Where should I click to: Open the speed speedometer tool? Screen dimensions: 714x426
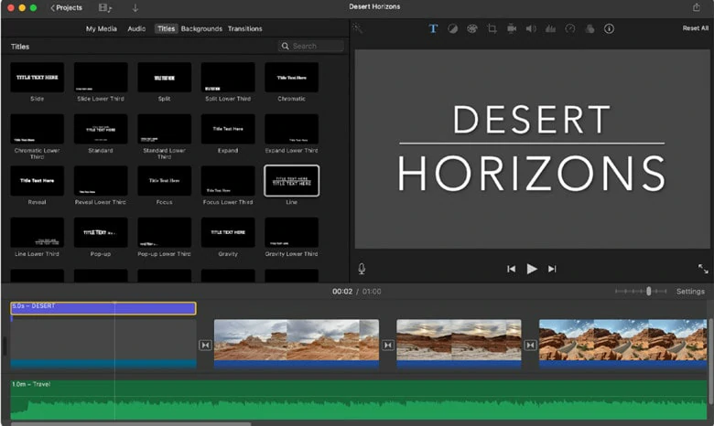570,28
